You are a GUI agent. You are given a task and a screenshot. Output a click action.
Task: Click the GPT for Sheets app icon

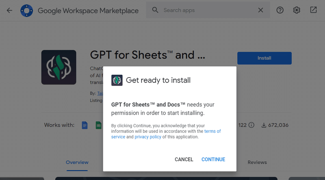(x=59, y=67)
